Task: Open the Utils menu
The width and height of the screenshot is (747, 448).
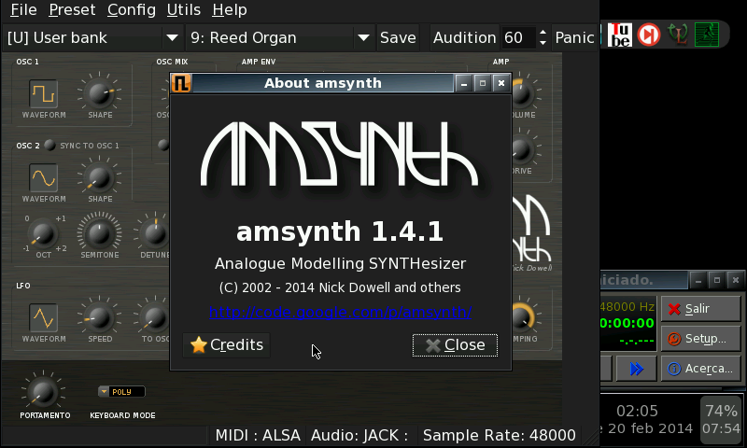Action: pyautogui.click(x=183, y=9)
